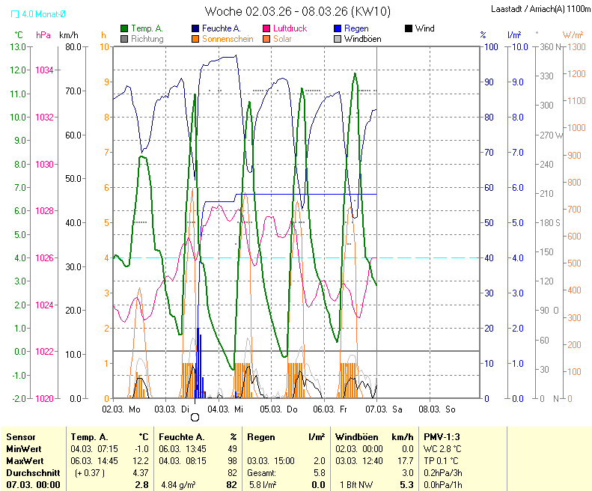Select the light gray Windböen legend marker

pyautogui.click(x=337, y=39)
